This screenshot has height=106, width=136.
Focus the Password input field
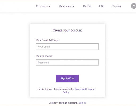(67, 63)
